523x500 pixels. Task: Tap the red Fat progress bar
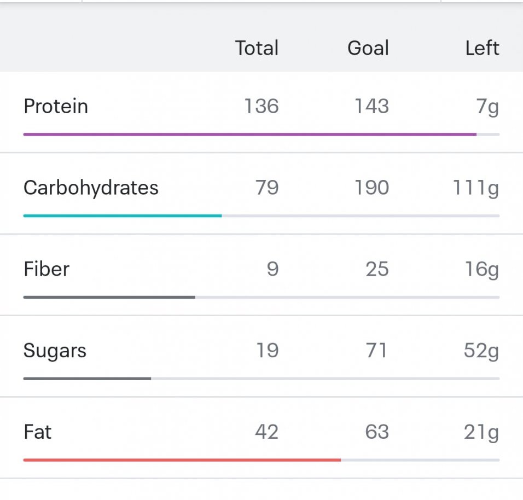click(x=182, y=460)
